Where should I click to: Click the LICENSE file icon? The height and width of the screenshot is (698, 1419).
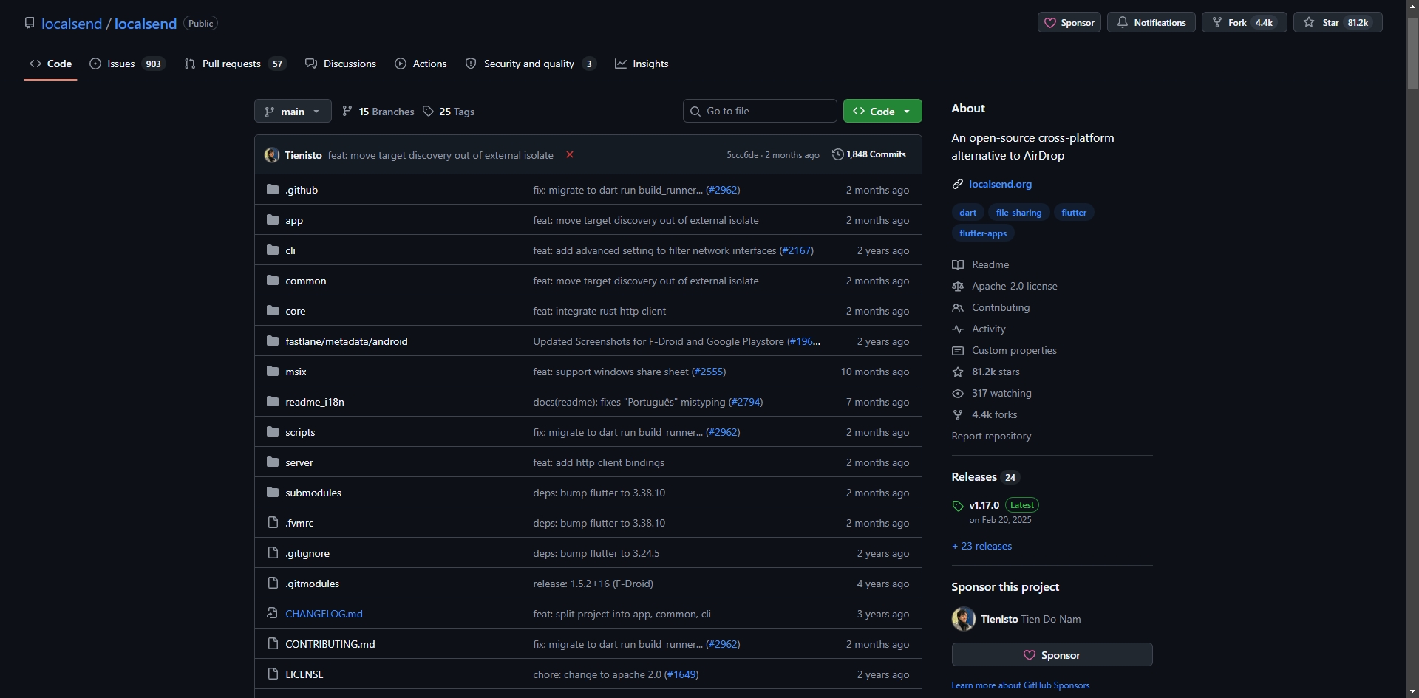click(273, 674)
